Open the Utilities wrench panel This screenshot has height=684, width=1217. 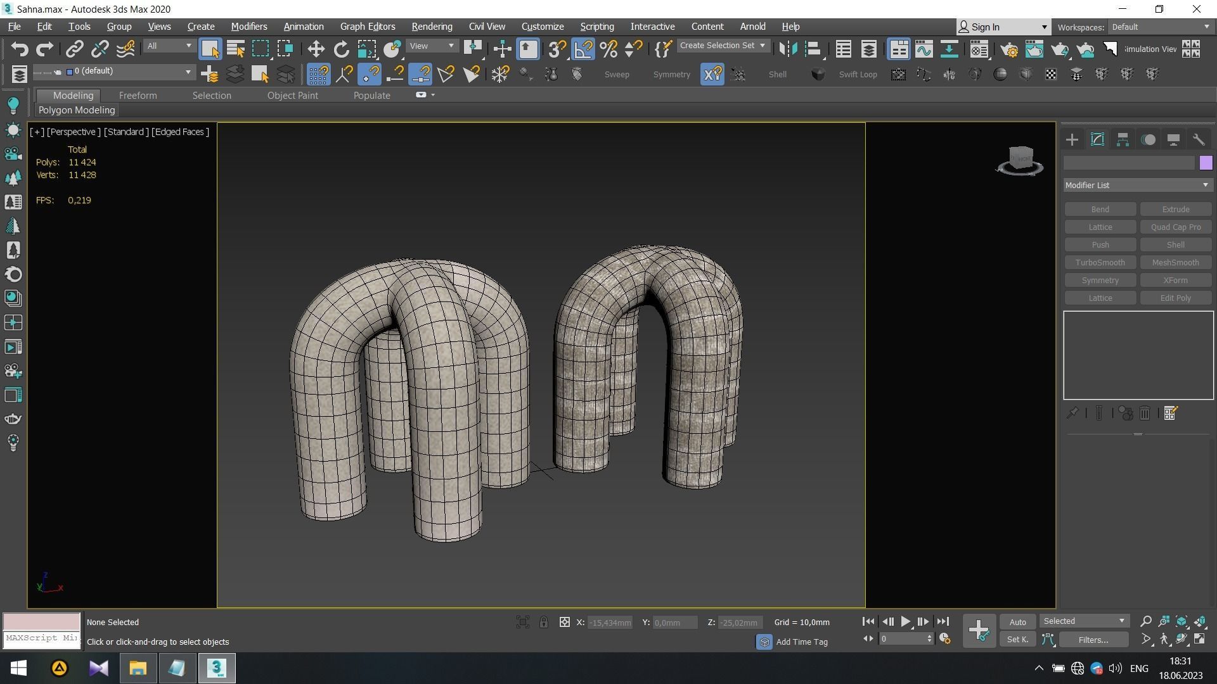pyautogui.click(x=1198, y=140)
